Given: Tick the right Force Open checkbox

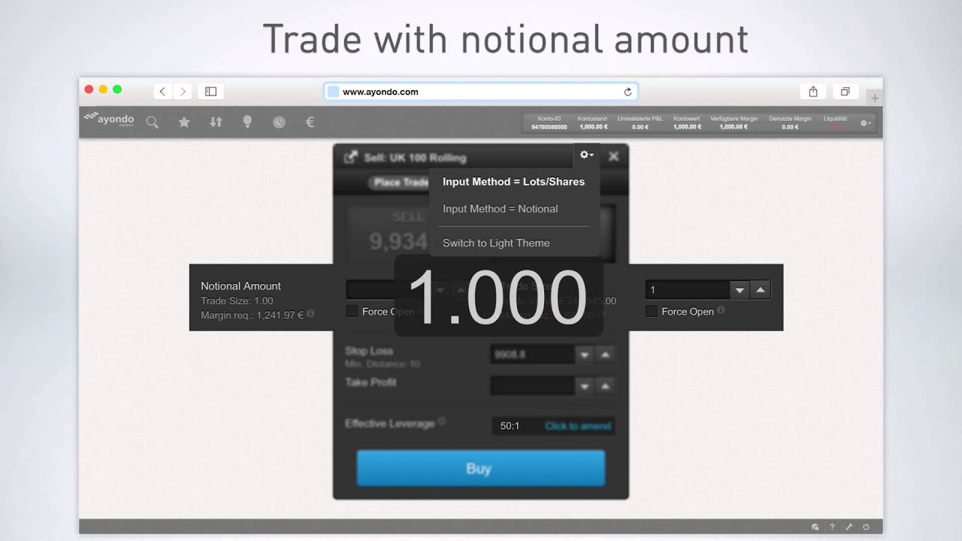Looking at the screenshot, I should pyautogui.click(x=652, y=311).
